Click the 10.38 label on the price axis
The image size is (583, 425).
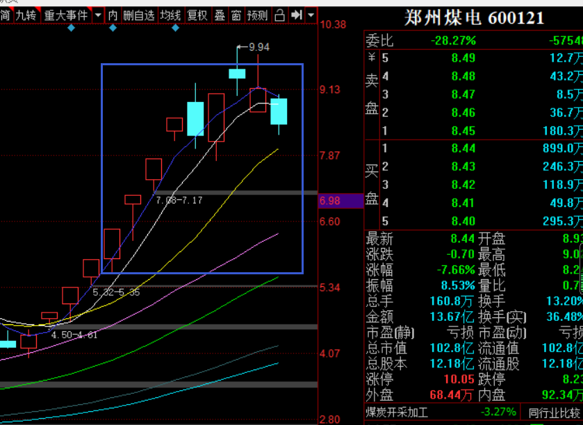[333, 25]
